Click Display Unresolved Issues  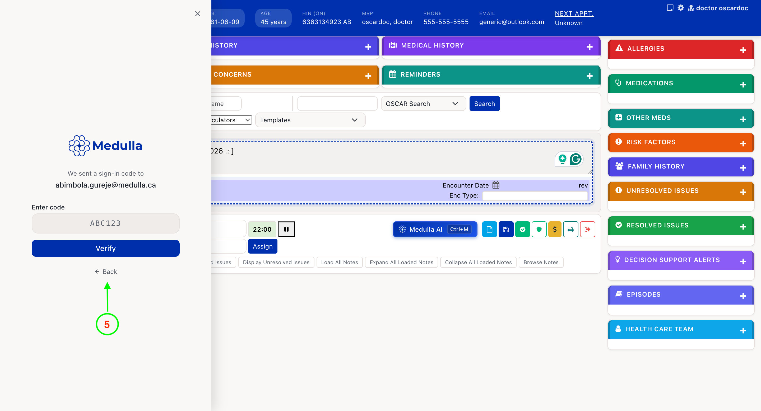(276, 262)
